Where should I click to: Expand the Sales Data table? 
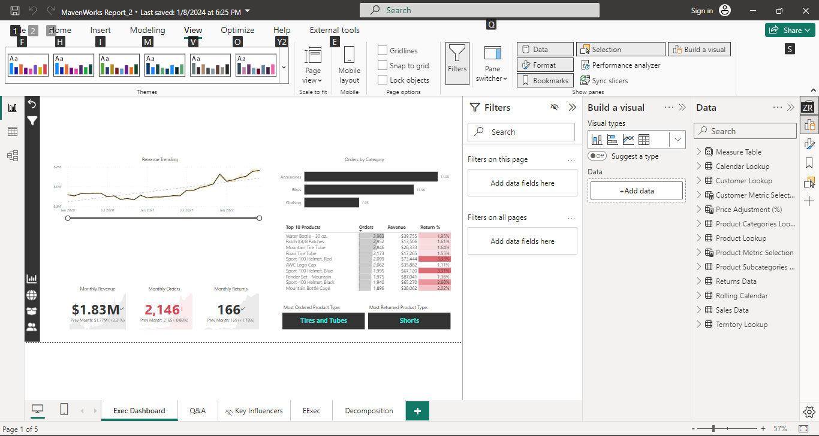pyautogui.click(x=699, y=310)
